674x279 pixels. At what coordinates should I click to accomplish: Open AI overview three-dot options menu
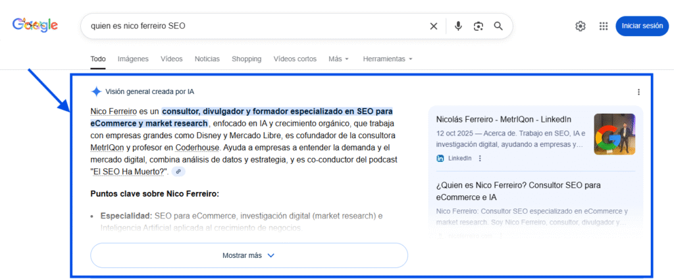(638, 92)
